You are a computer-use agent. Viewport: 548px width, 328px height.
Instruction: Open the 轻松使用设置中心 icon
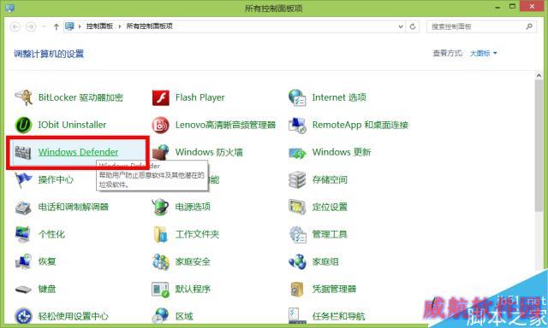pyautogui.click(x=23, y=316)
